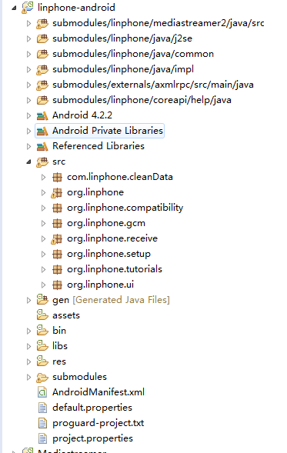Viewport: 287px width, 453px height.
Task: Select the linphone-android project label
Action: pos(76,7)
